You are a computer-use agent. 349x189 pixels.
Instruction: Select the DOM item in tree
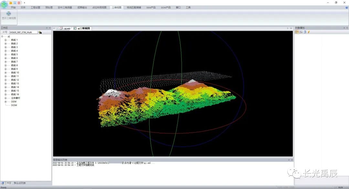coord(14,105)
